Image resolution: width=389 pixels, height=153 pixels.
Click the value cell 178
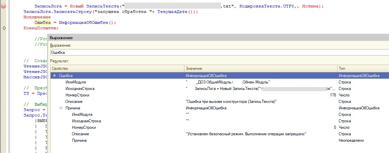click(333, 95)
